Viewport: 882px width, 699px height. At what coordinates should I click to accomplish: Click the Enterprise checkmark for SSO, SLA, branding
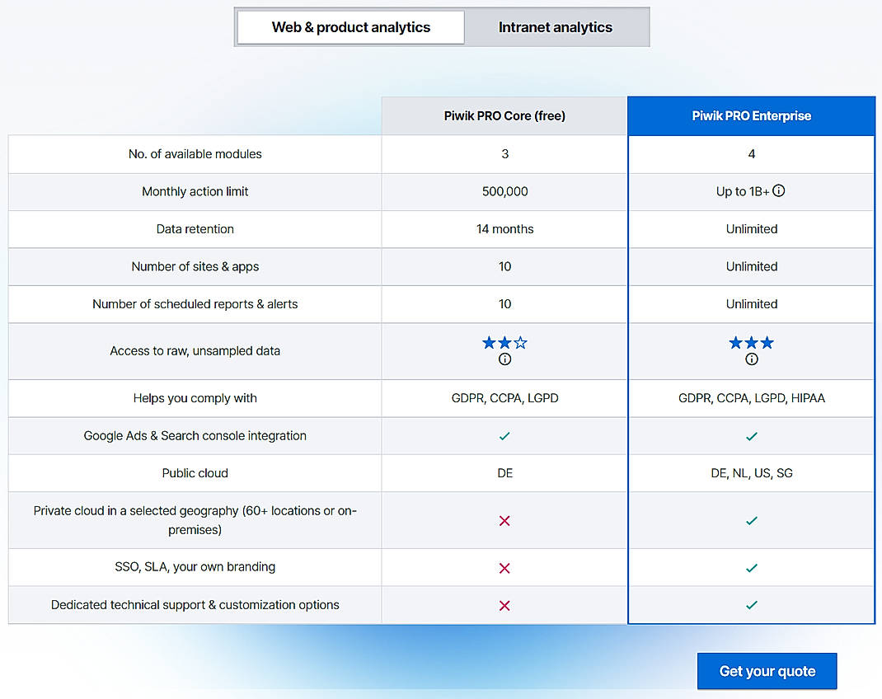pyautogui.click(x=751, y=567)
